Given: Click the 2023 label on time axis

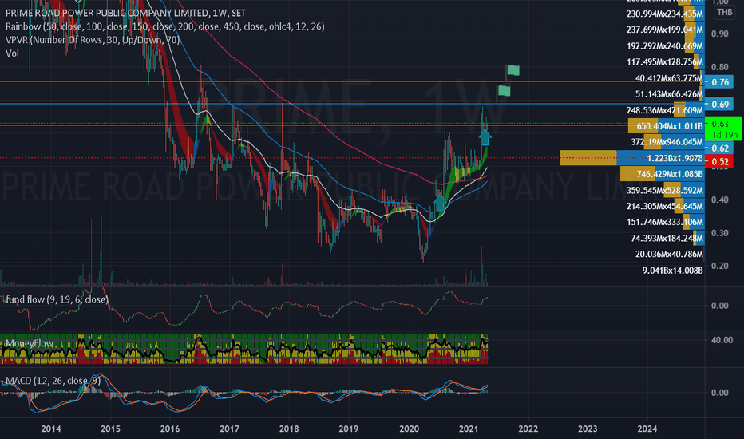Looking at the screenshot, I should (x=588, y=429).
